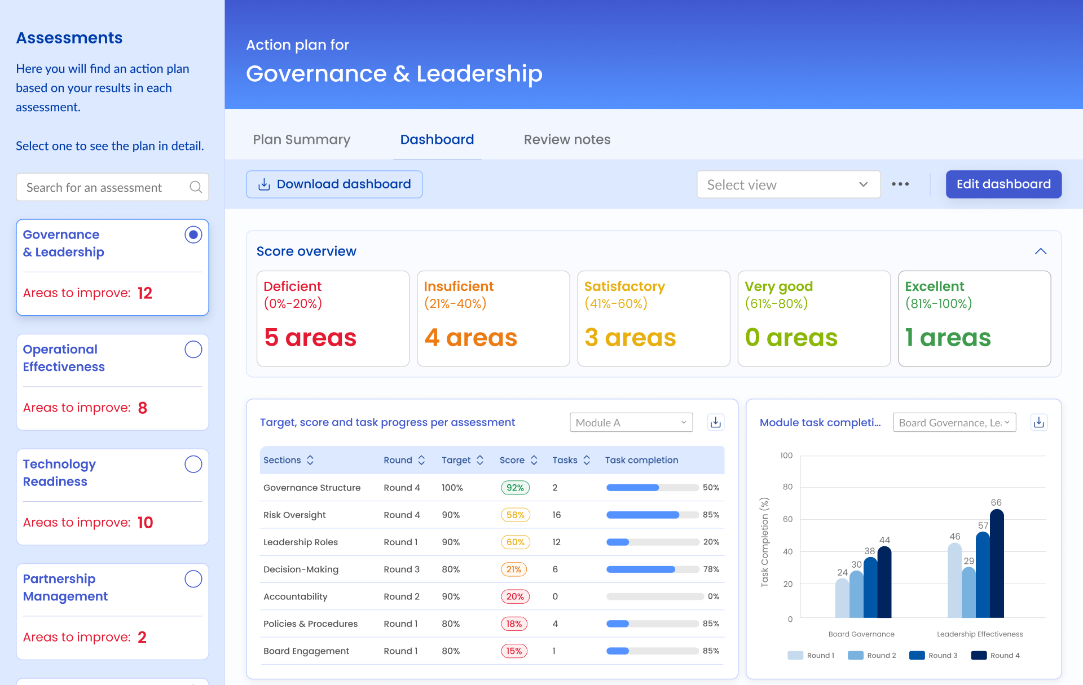Select the Partnership Management radio button
This screenshot has height=685, width=1083.
[193, 579]
